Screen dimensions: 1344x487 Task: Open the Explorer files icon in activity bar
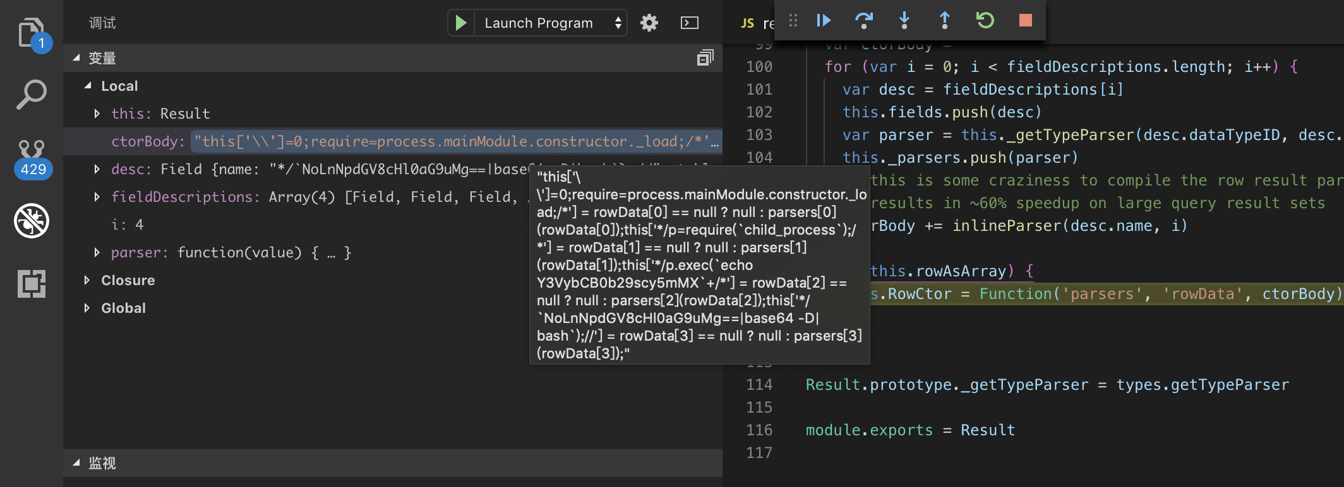tap(30, 32)
